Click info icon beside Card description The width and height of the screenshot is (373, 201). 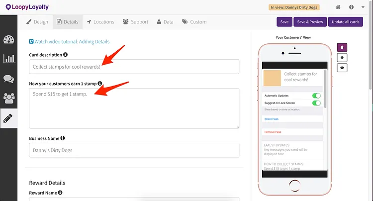click(x=65, y=54)
